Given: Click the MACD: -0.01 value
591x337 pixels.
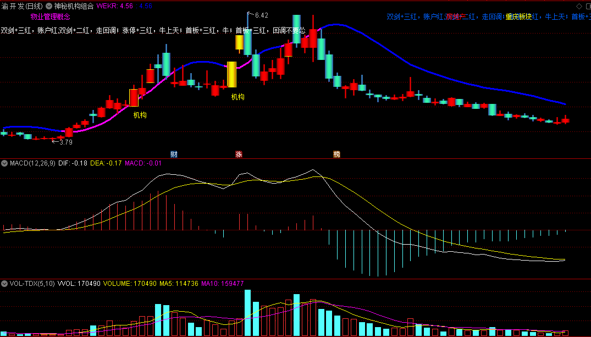Looking at the screenshot, I should [x=143, y=163].
